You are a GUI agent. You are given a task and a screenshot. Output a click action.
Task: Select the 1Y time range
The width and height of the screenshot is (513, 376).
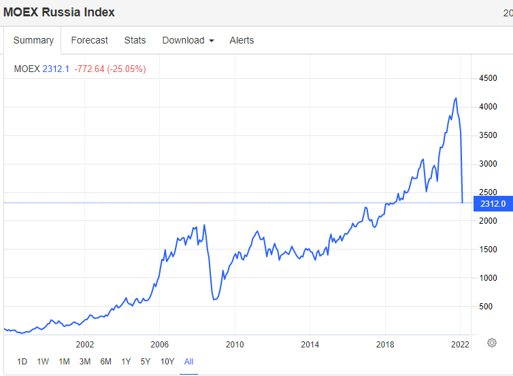tap(126, 362)
